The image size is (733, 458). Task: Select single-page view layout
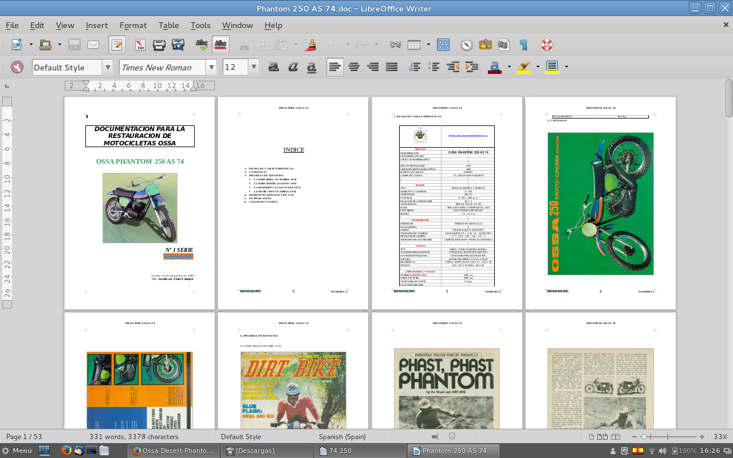coord(593,437)
